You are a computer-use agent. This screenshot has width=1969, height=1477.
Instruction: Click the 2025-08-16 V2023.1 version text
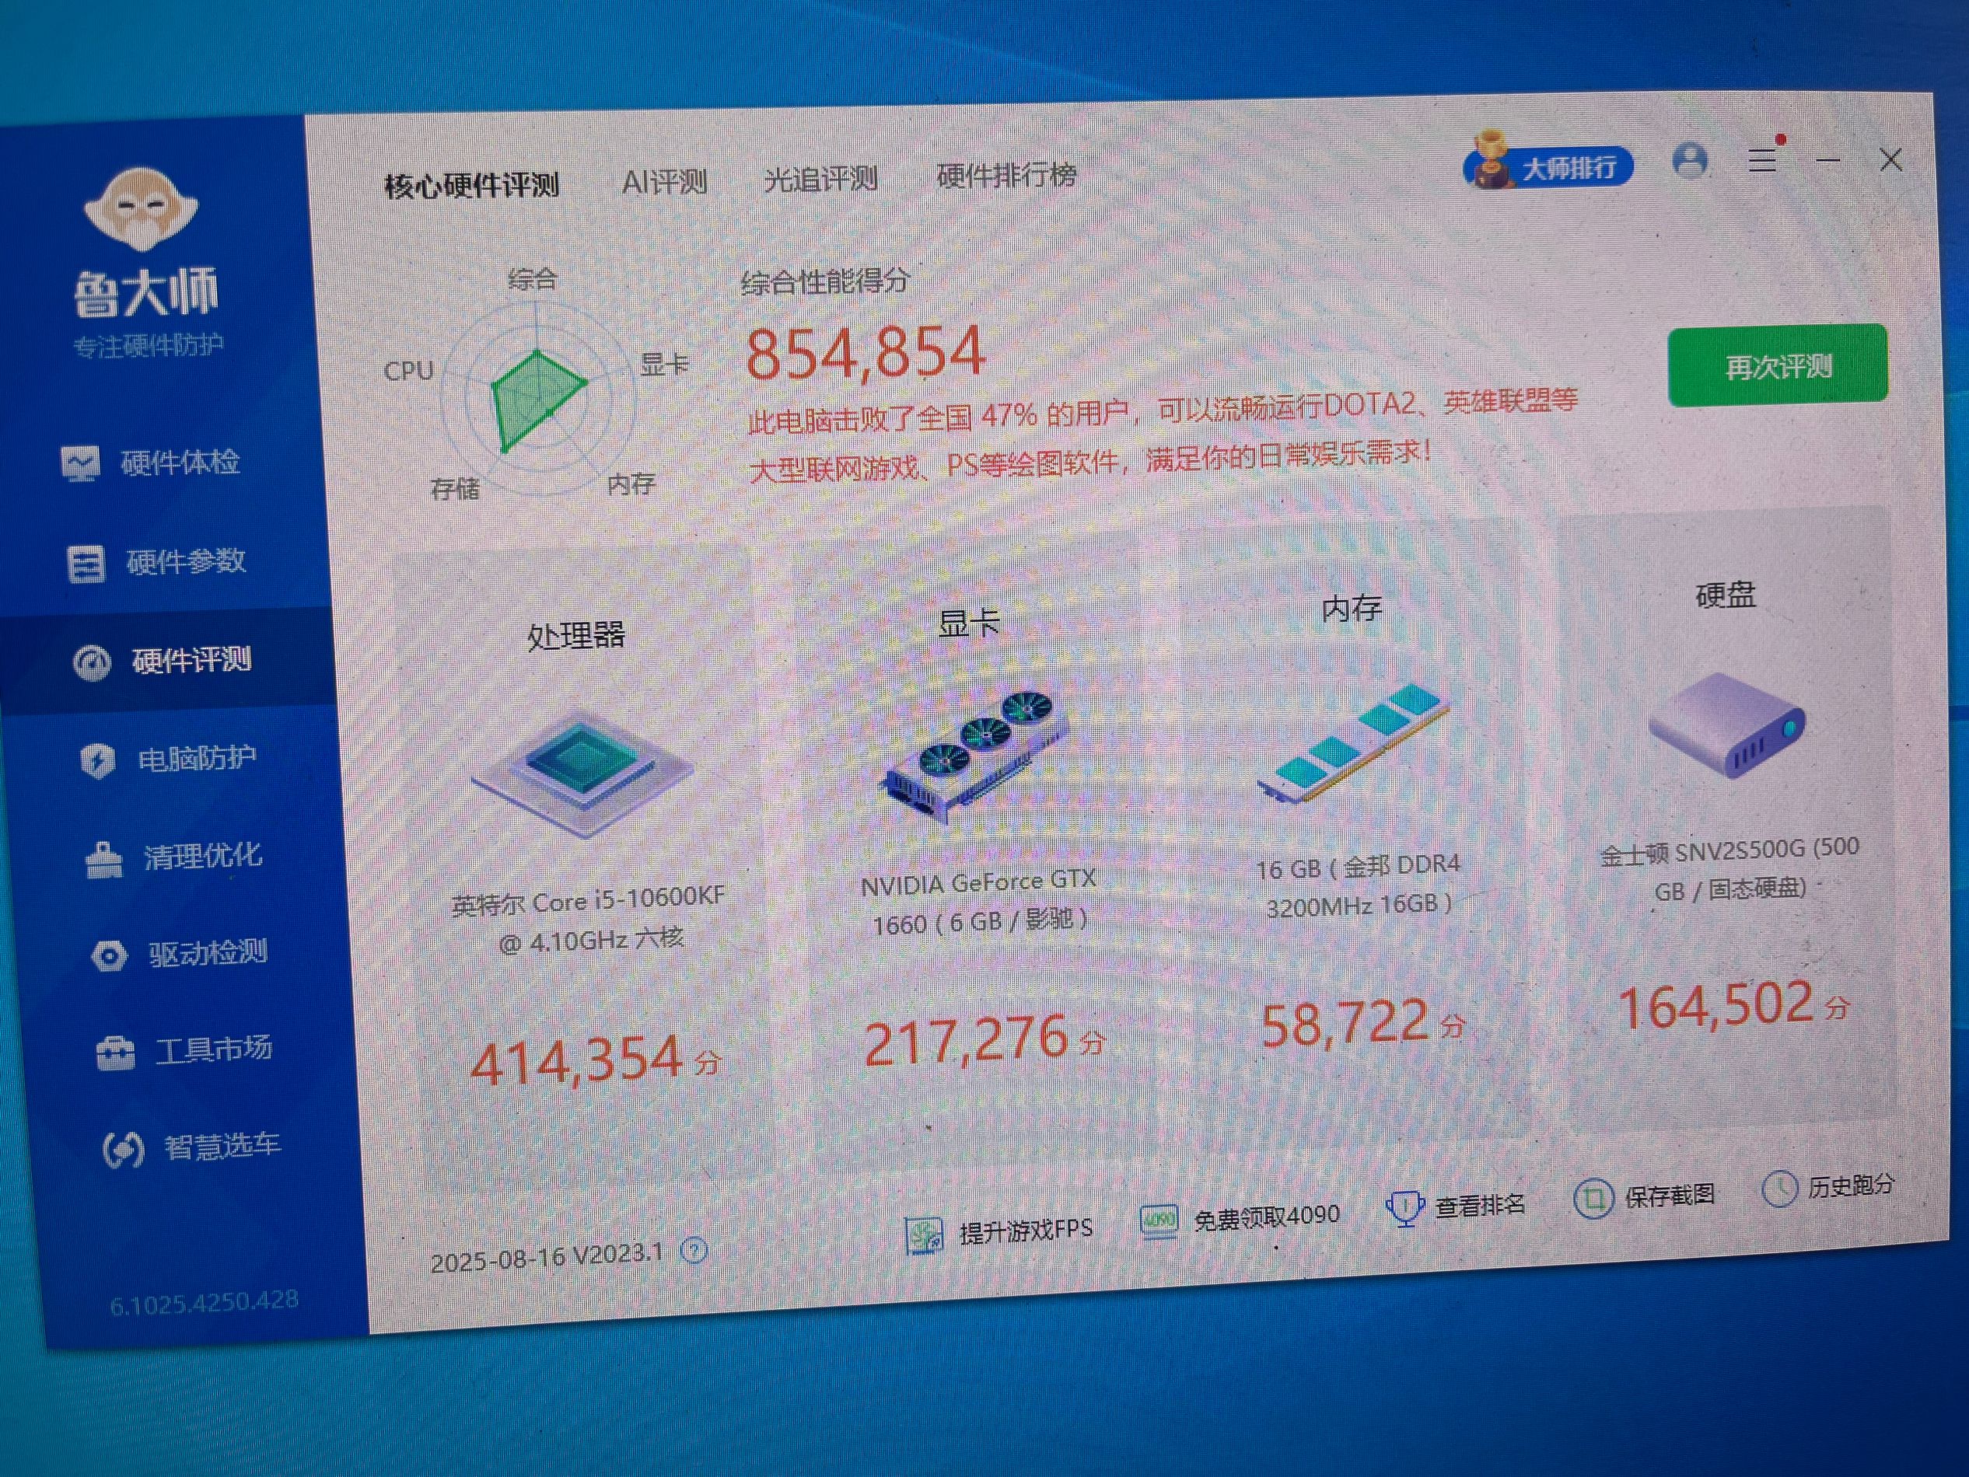547,1257
